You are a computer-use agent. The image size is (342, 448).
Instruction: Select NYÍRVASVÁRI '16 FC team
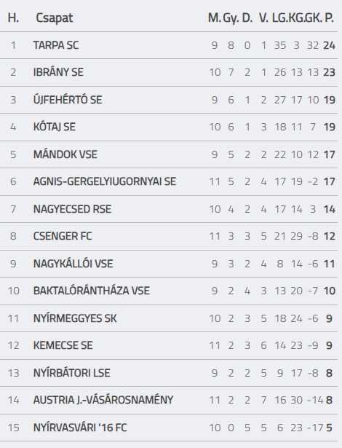80,428
